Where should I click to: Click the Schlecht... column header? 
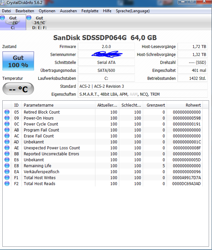pyautogui.click(x=131, y=105)
